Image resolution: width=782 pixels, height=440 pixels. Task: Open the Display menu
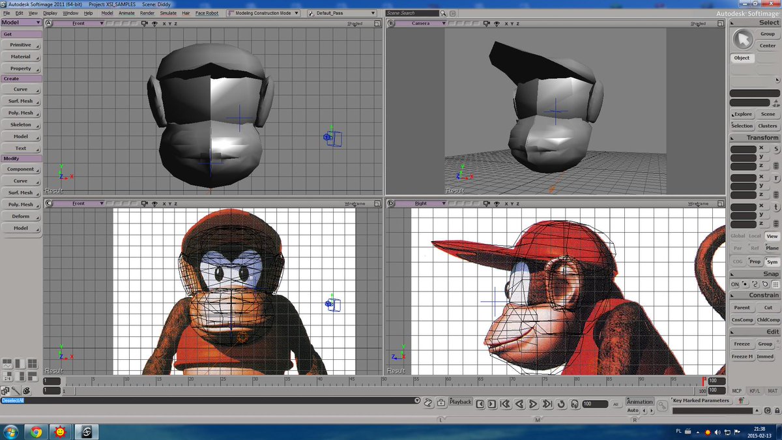[50, 13]
